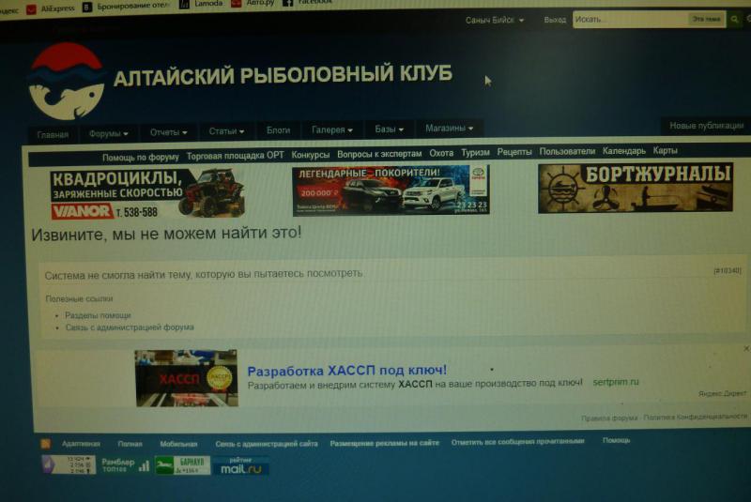Expand the Форумы dropdown menu
The image size is (751, 502).
(108, 133)
